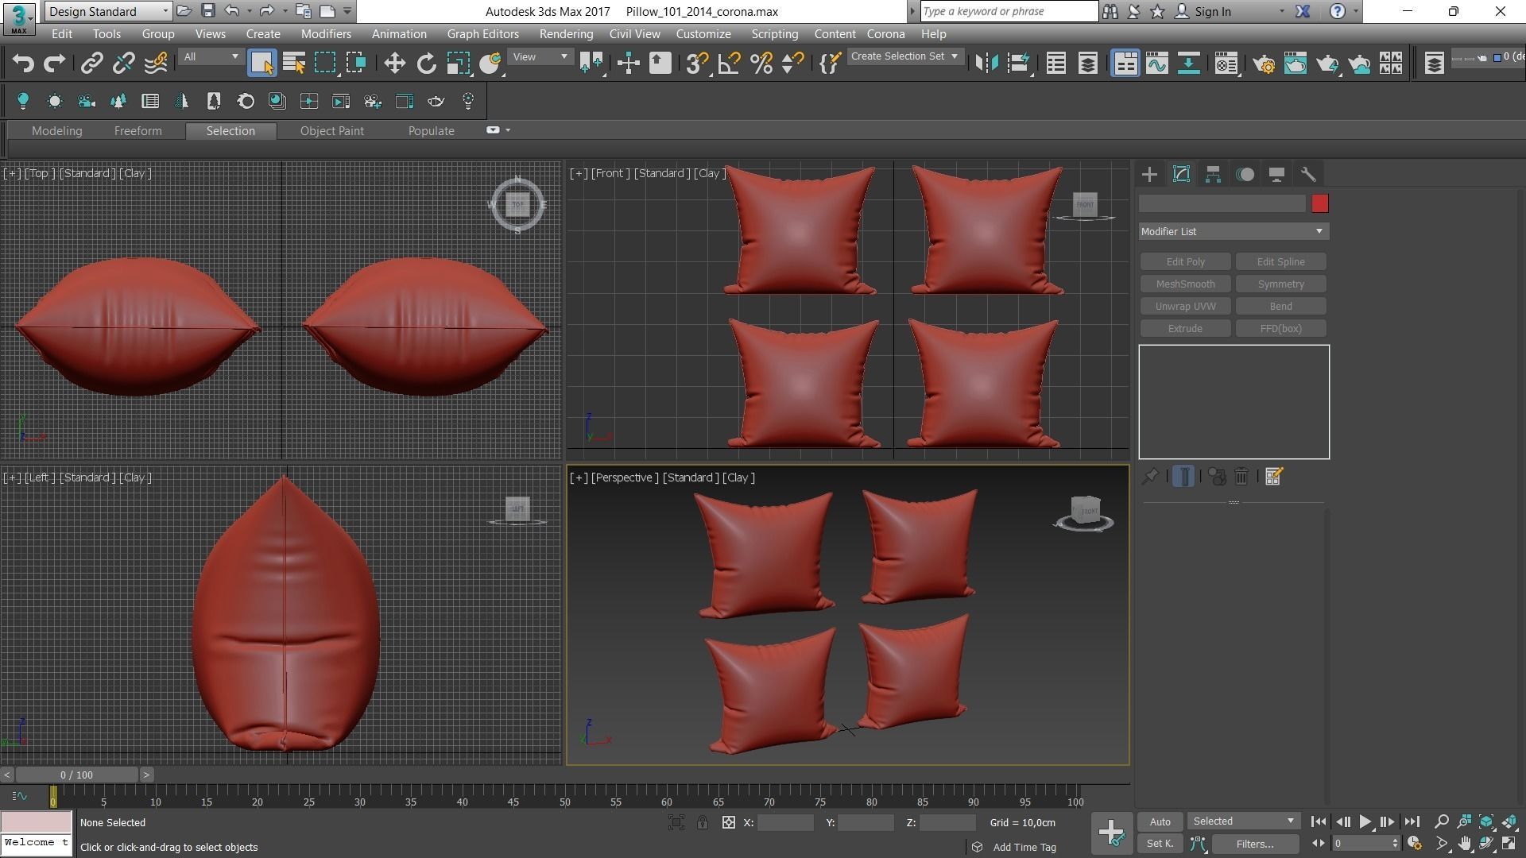Expand the Modifier List dropdown
Screen dimensions: 1526x858
click(x=1234, y=231)
